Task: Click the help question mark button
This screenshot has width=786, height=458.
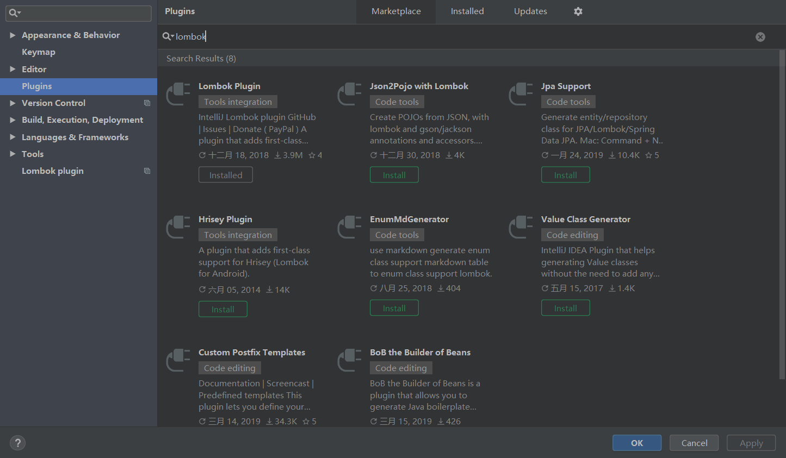Action: [x=17, y=443]
